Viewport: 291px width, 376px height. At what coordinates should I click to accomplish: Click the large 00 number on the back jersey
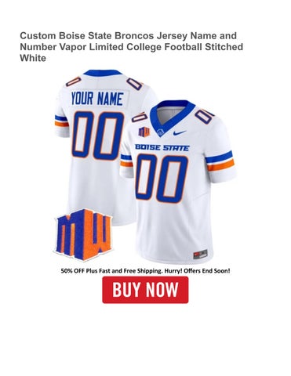[98, 136]
